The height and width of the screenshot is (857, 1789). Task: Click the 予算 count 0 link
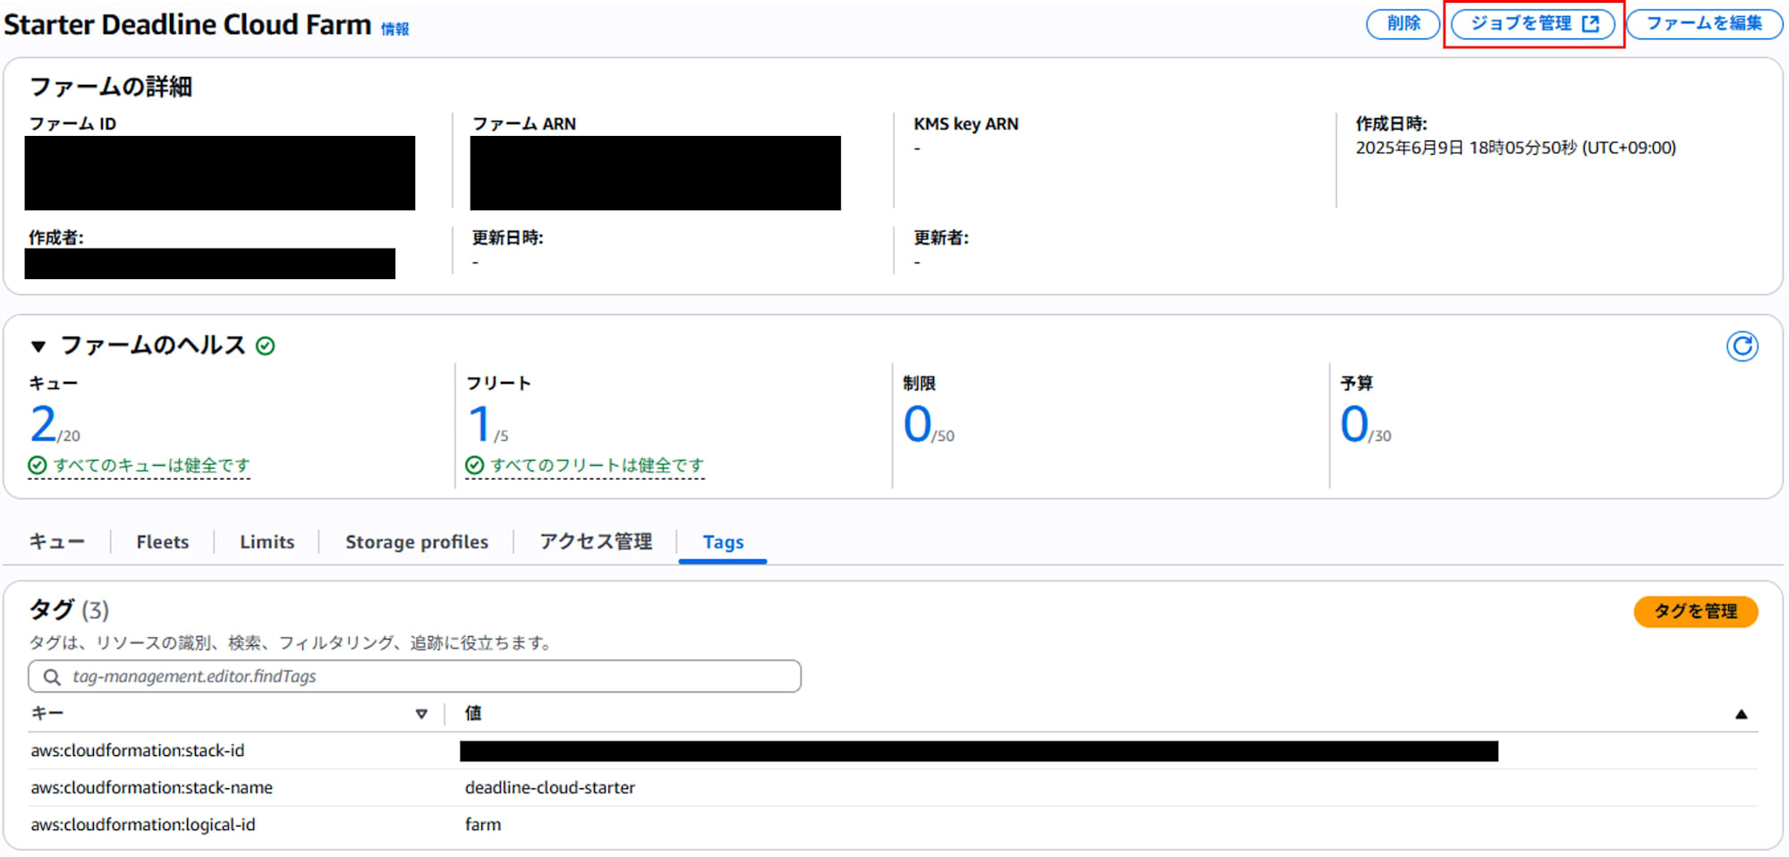pos(1354,424)
